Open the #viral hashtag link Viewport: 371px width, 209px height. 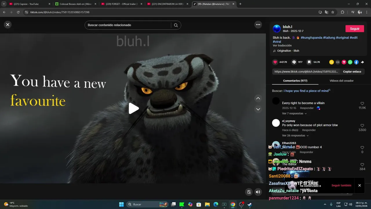coord(277,42)
